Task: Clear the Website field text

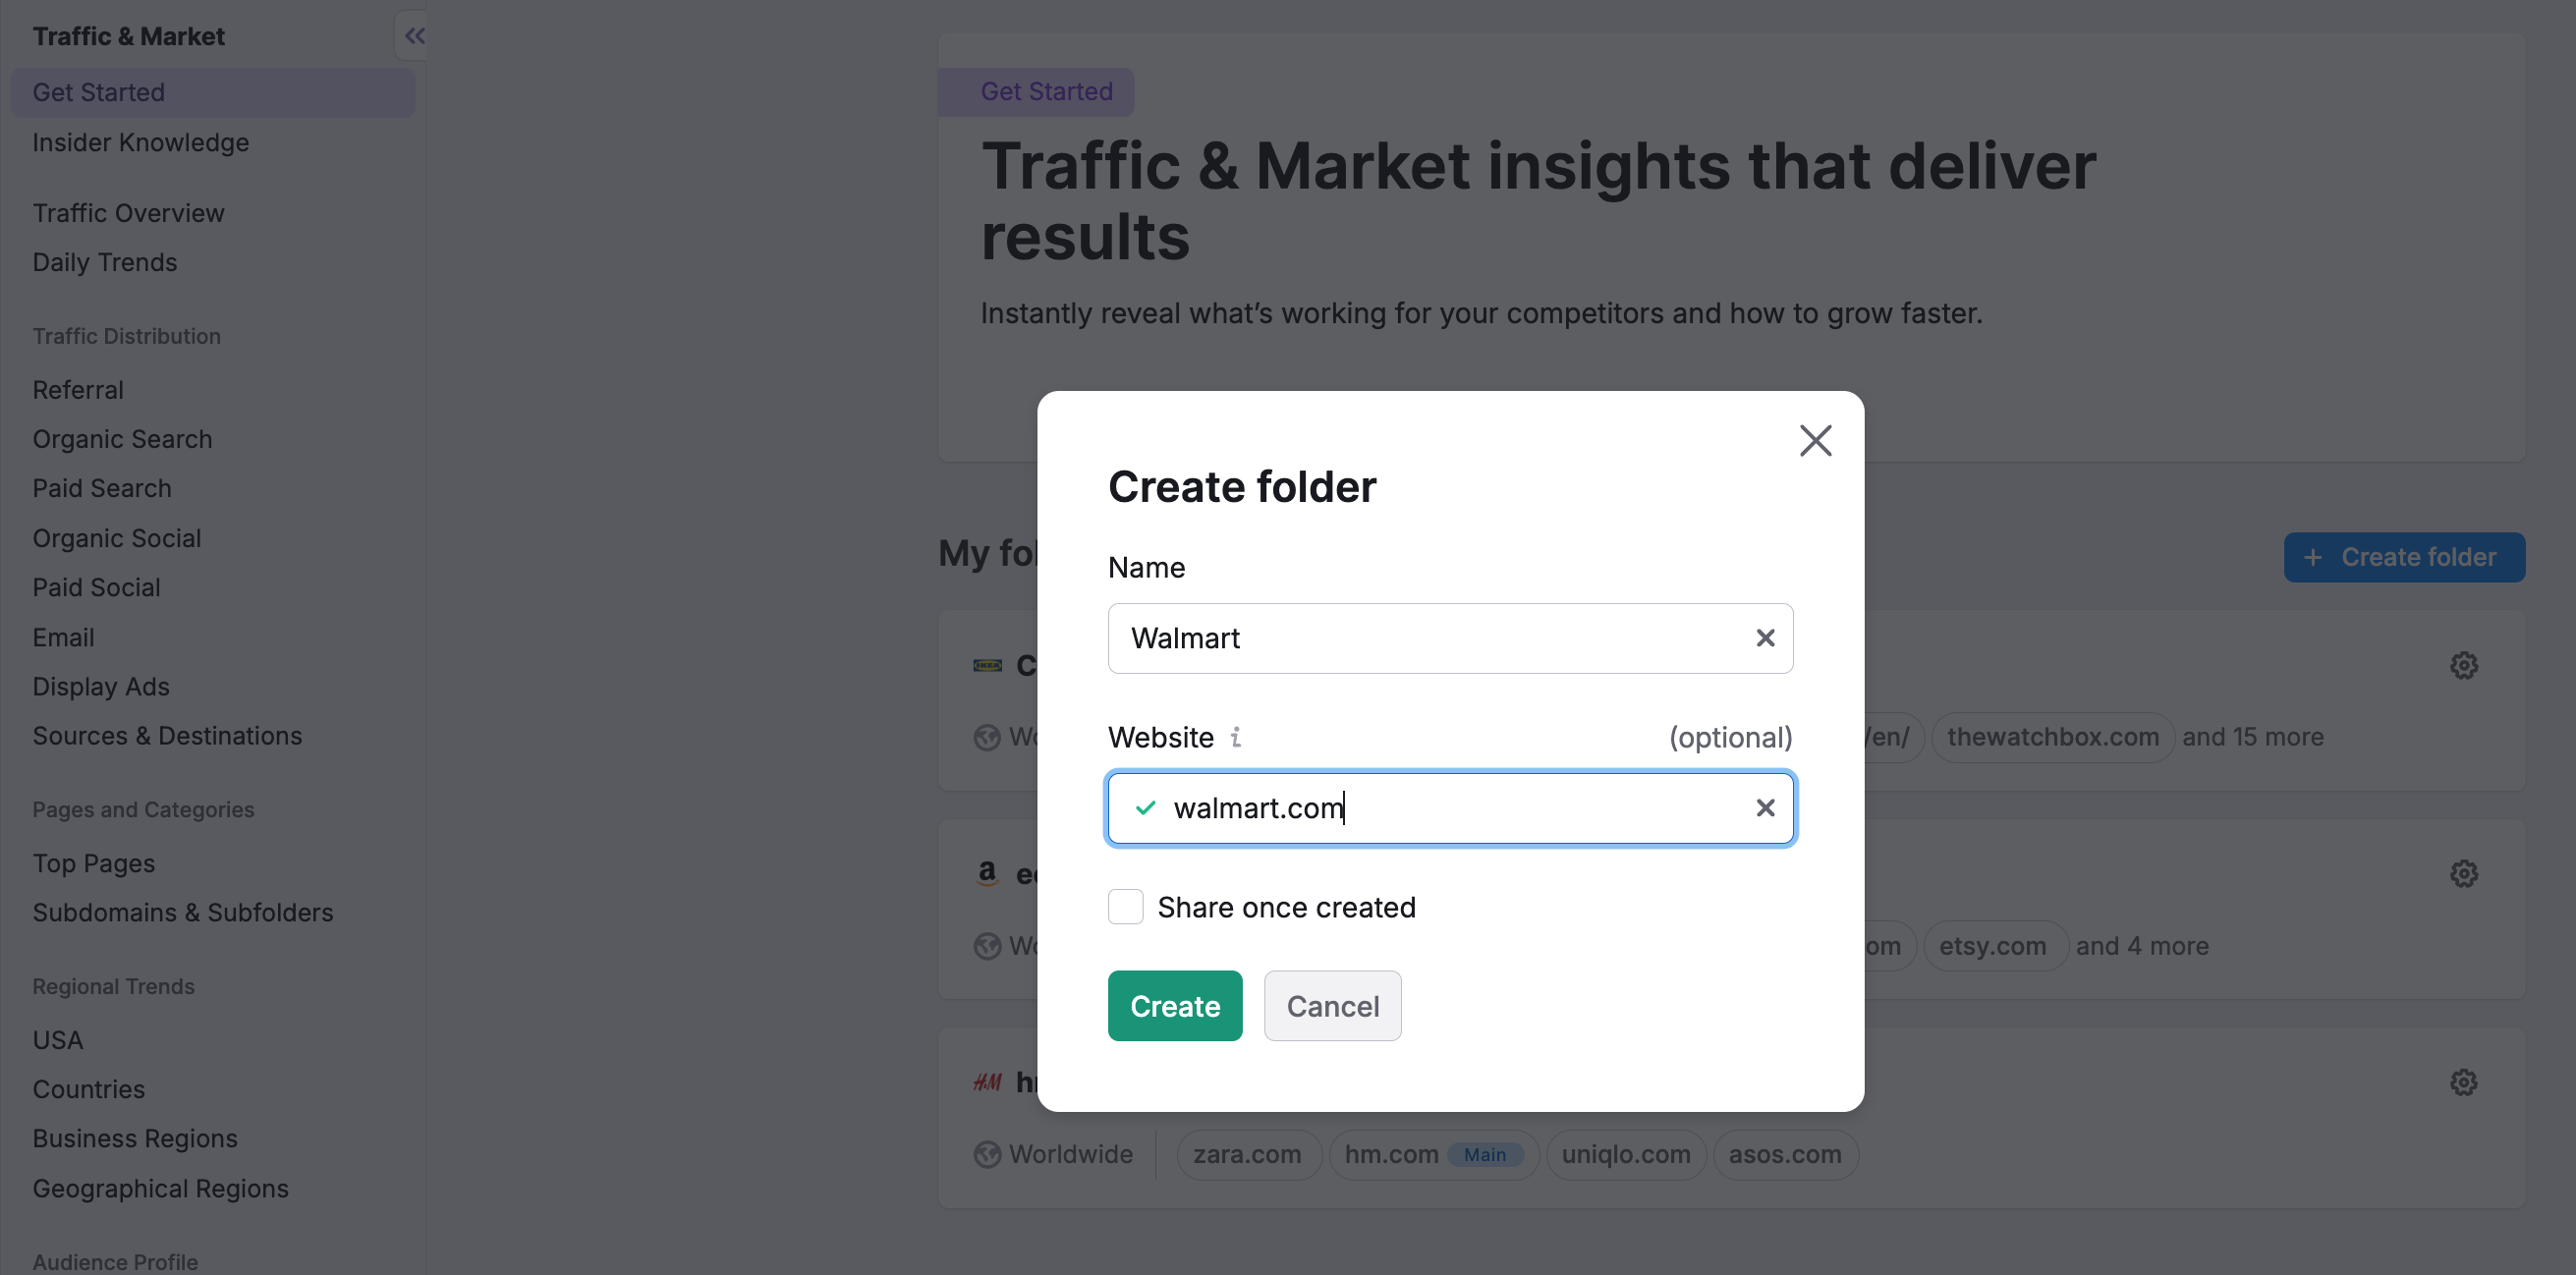Action: pyautogui.click(x=1765, y=808)
